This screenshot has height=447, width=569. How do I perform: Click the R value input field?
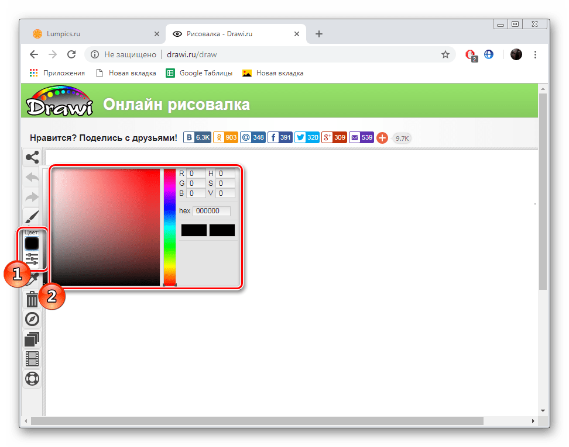pos(196,174)
